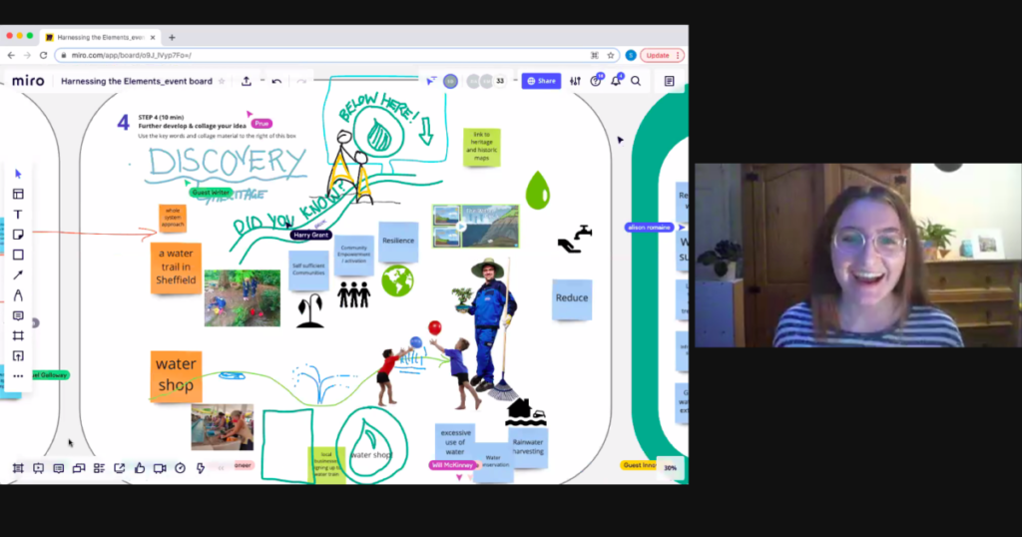
Task: Open Notifications bell icon
Action: point(616,81)
